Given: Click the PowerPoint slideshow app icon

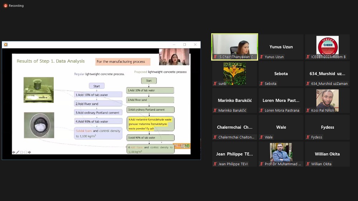Looking at the screenshot, I should (5, 45).
